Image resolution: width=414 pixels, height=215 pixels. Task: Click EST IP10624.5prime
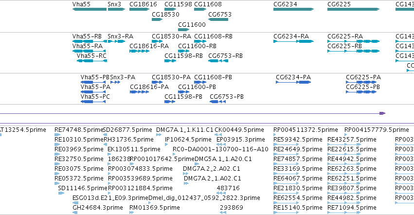(188, 140)
